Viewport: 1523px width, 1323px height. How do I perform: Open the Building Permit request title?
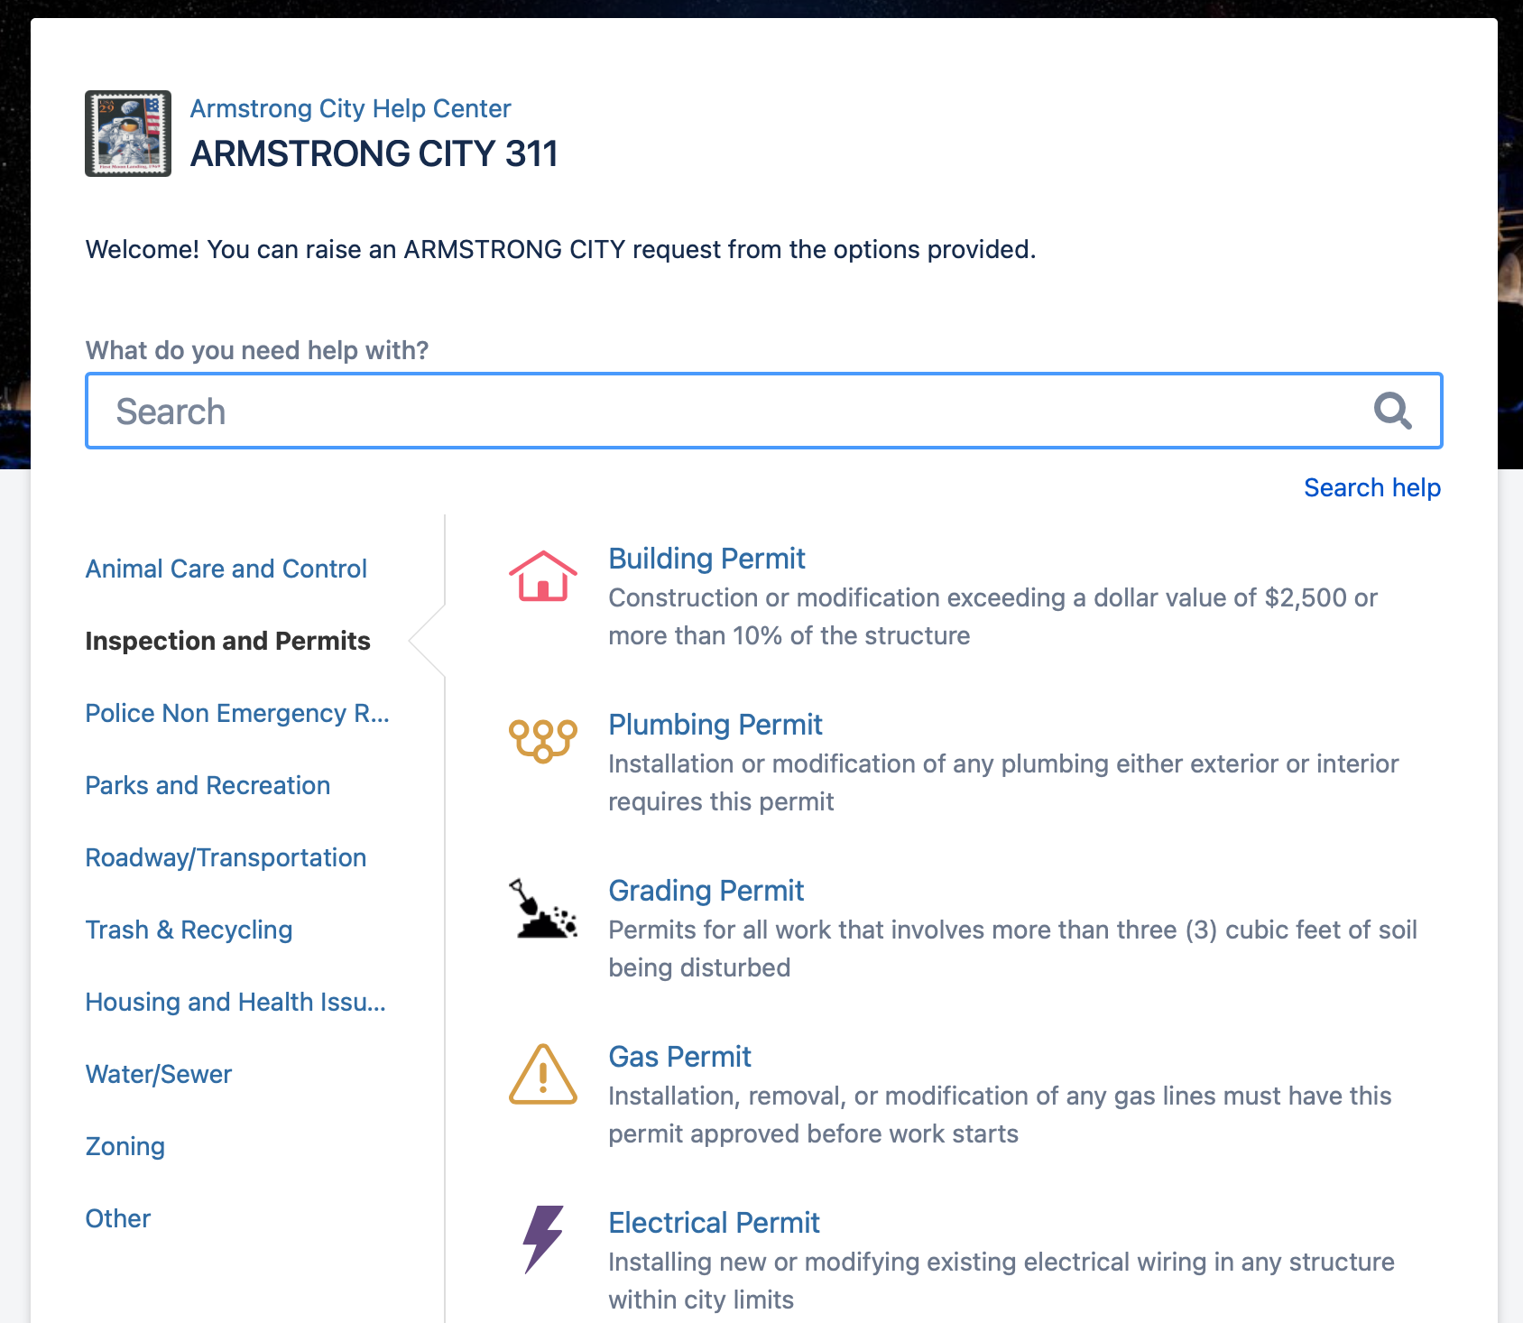pos(706,559)
